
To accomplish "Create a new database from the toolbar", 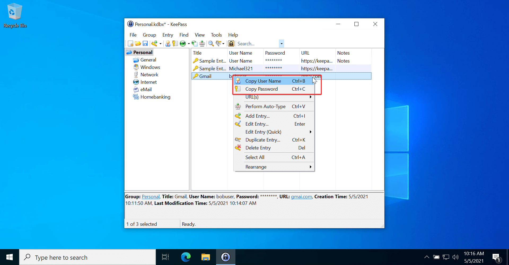I will click(x=130, y=43).
